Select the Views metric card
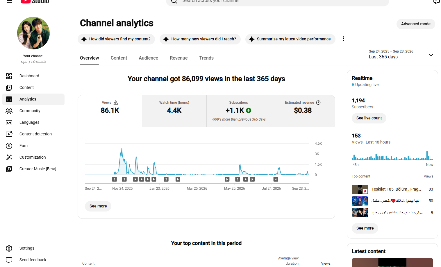The width and height of the screenshot is (441, 267). tap(110, 111)
